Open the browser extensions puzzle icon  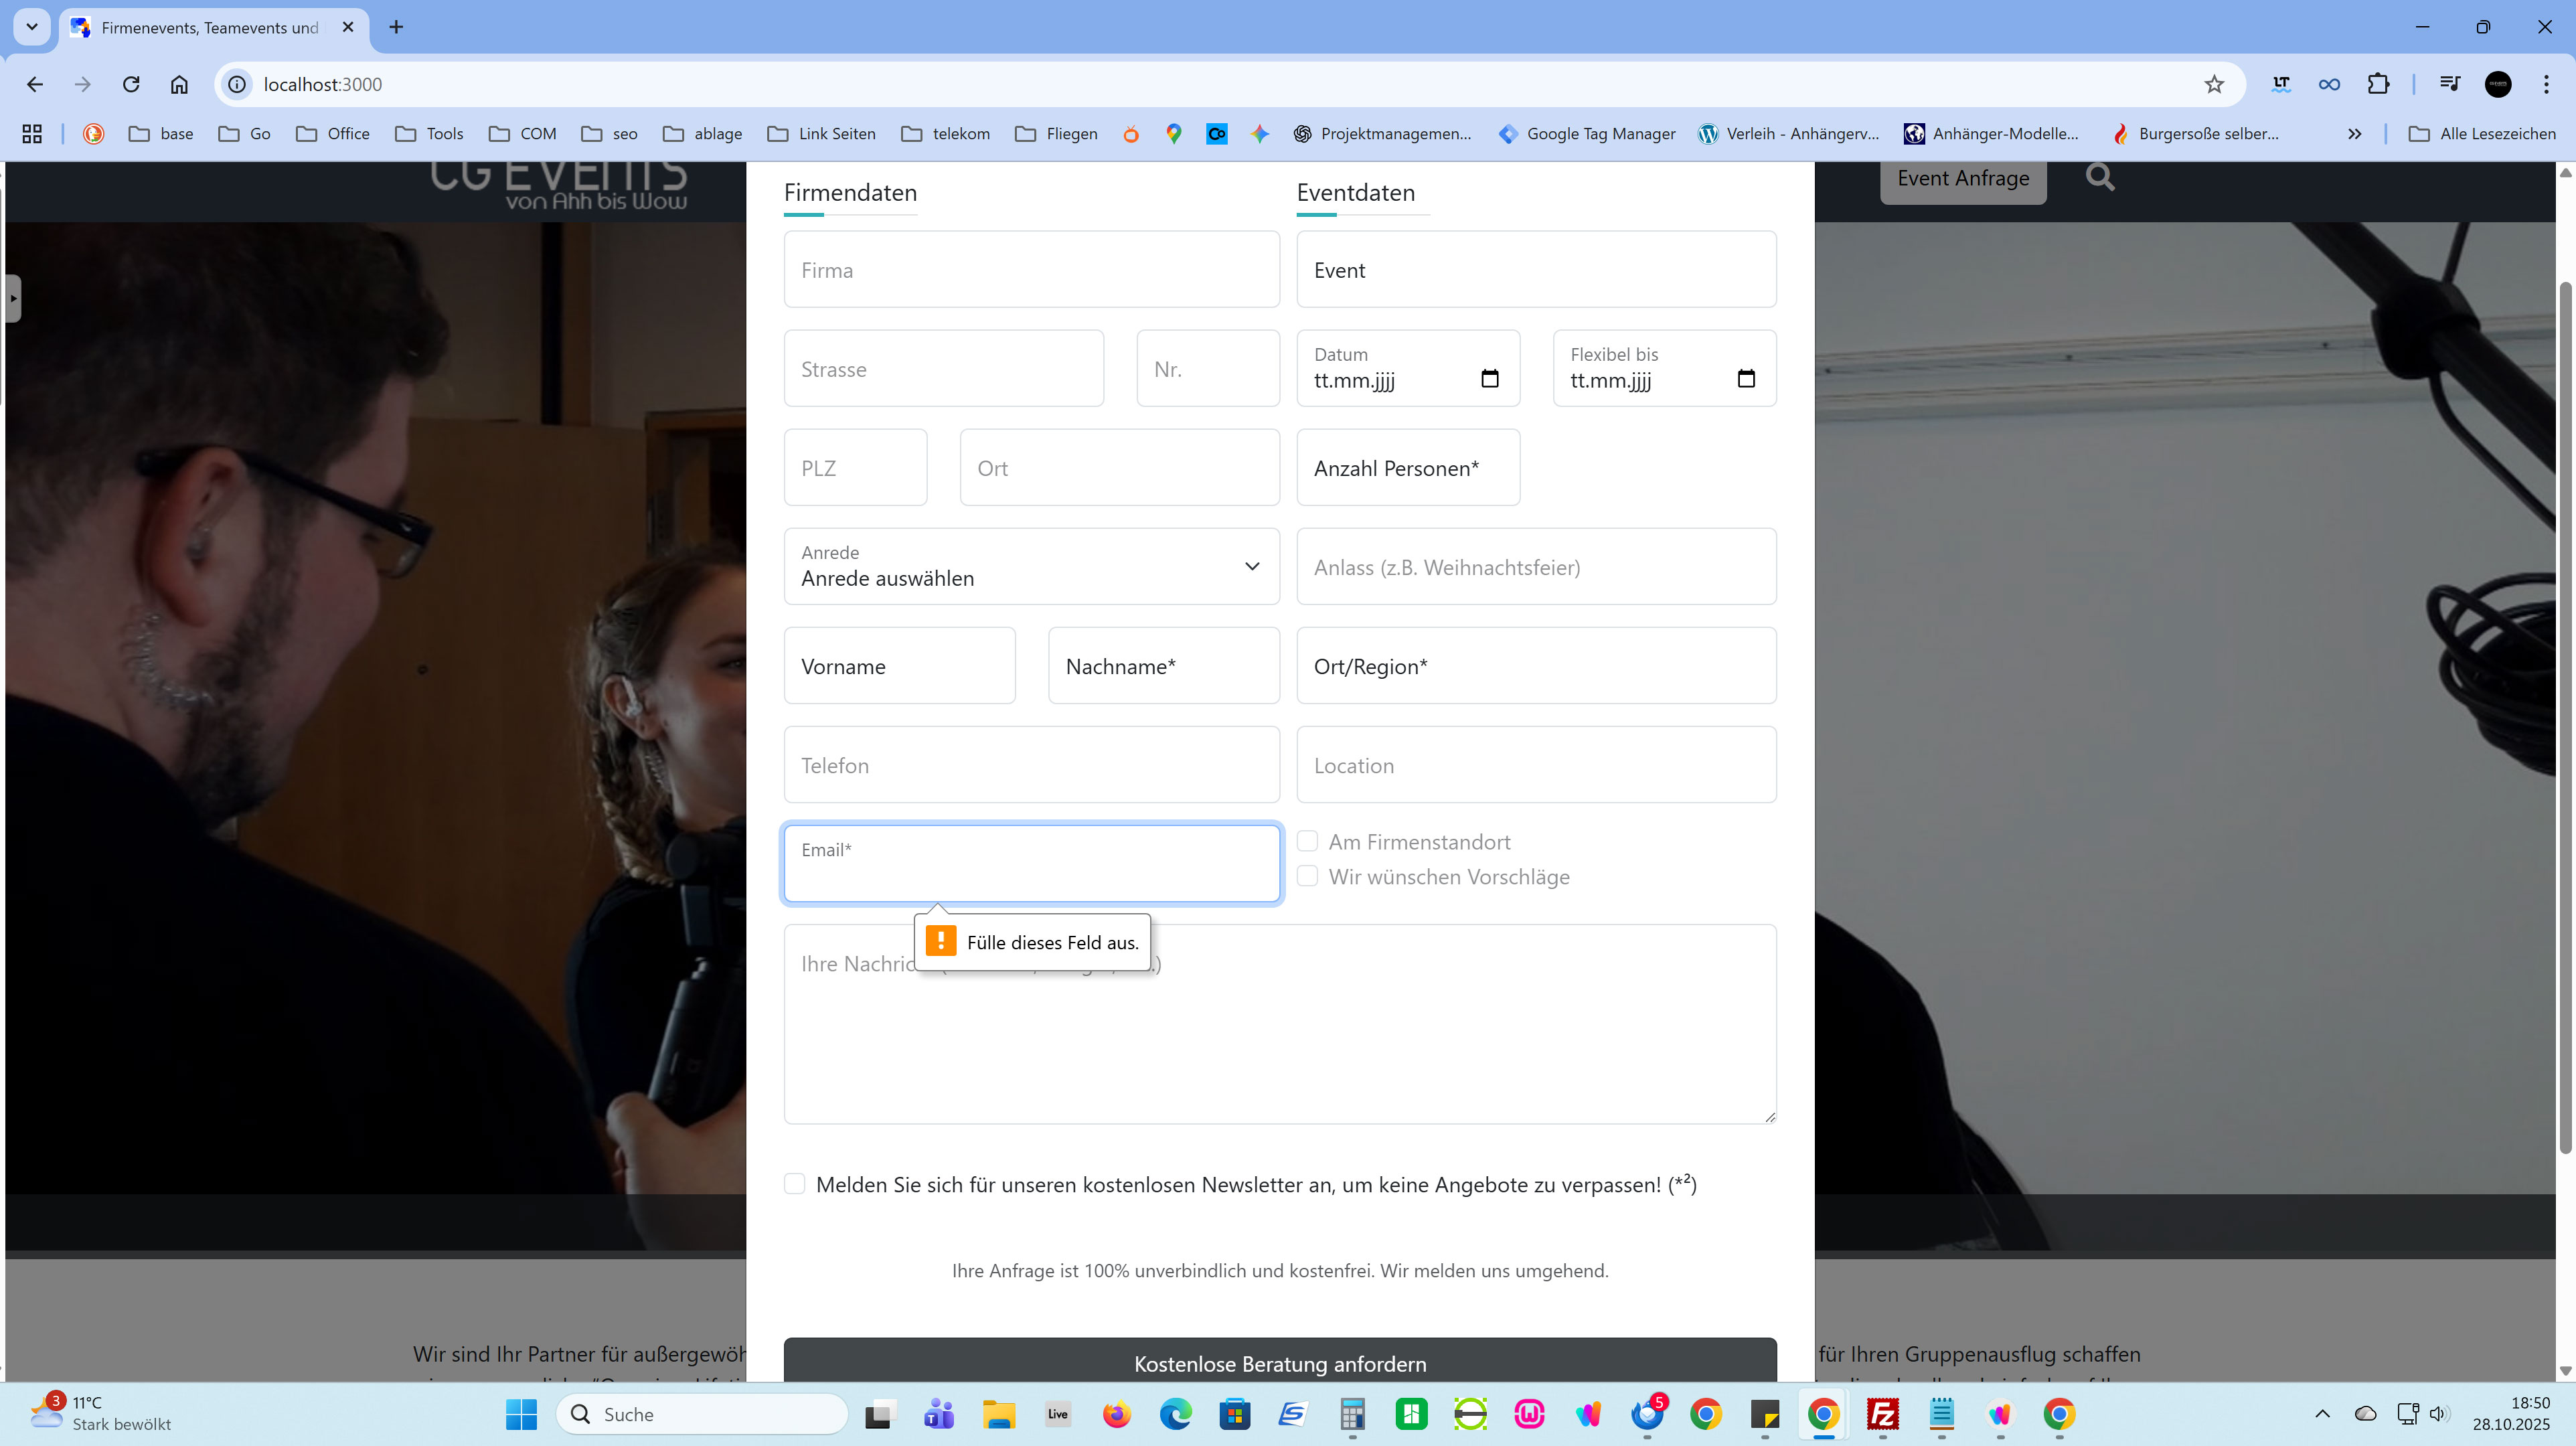(2378, 85)
